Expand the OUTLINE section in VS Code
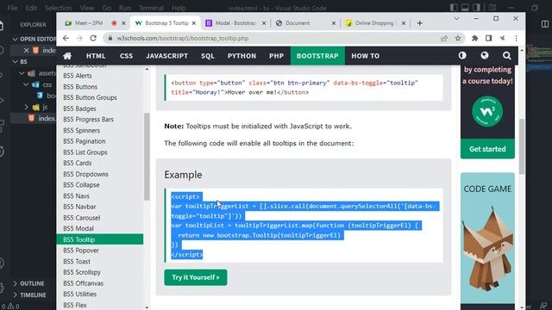 pos(28,283)
